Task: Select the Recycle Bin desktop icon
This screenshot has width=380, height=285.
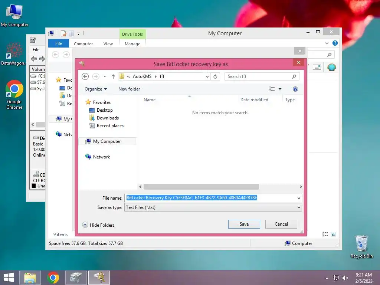Action: (361, 246)
